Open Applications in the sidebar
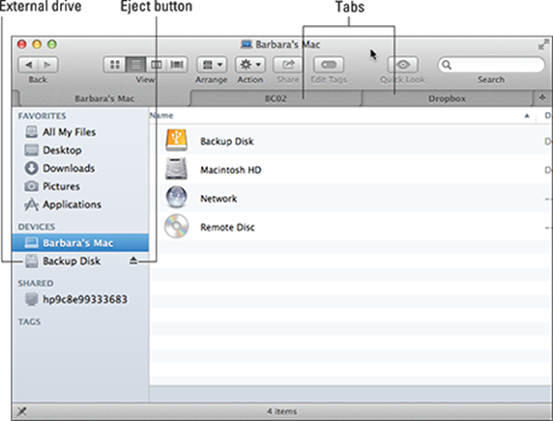Viewport: 553px width, 421px height. tap(80, 205)
